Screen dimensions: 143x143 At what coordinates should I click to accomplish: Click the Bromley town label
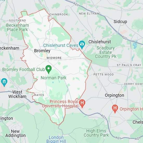tap(42, 51)
